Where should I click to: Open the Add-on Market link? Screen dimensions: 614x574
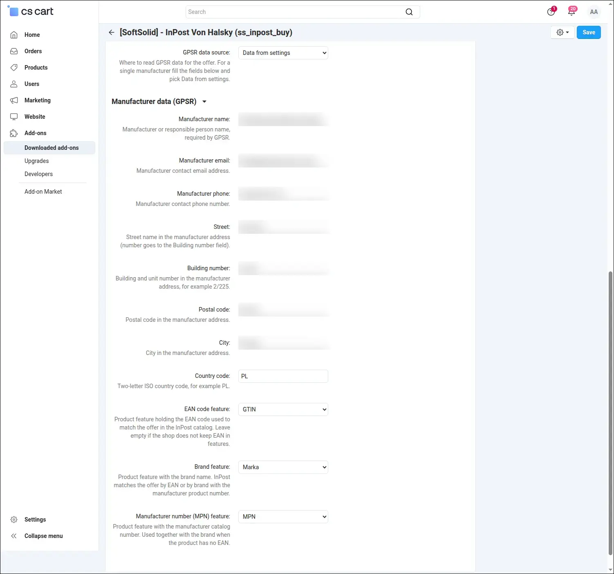pyautogui.click(x=43, y=192)
